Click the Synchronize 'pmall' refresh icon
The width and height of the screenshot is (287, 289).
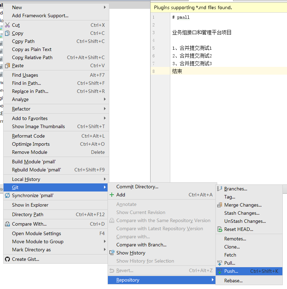click(7, 195)
